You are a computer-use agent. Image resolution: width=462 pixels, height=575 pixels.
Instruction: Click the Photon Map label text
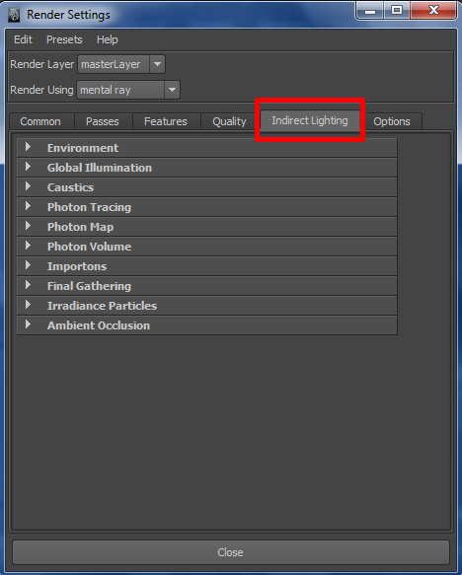click(x=80, y=228)
